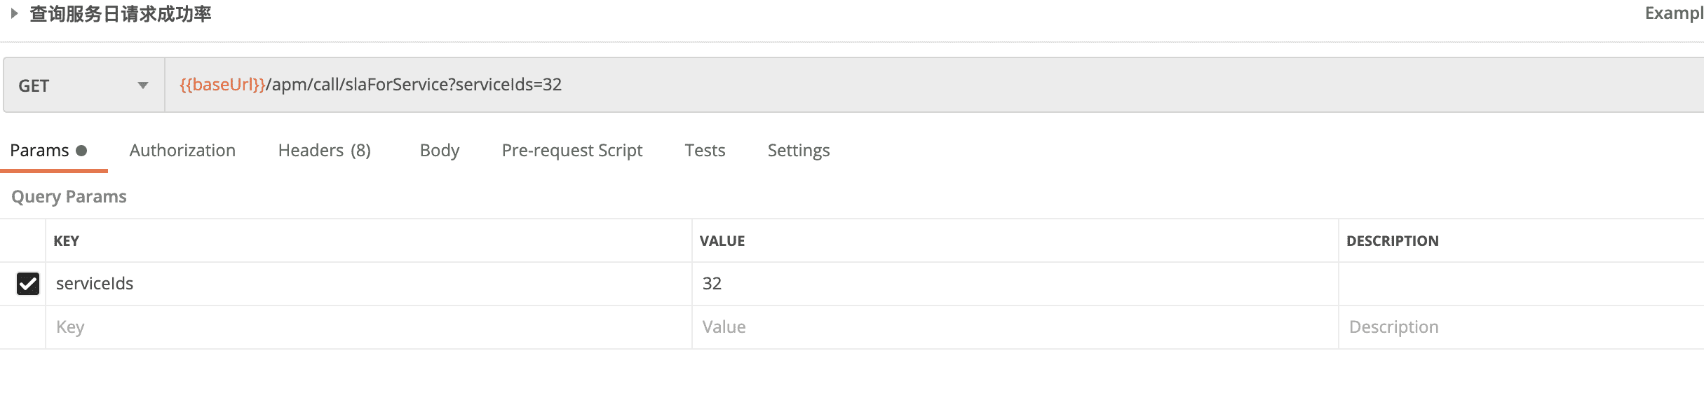Open the Settings tab
The image size is (1704, 405).
tap(799, 151)
